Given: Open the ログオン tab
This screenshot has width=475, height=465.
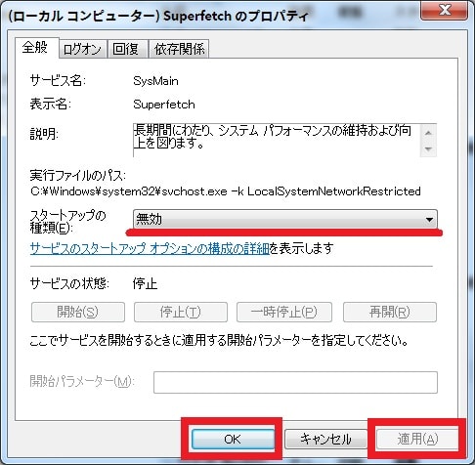Looking at the screenshot, I should (83, 50).
